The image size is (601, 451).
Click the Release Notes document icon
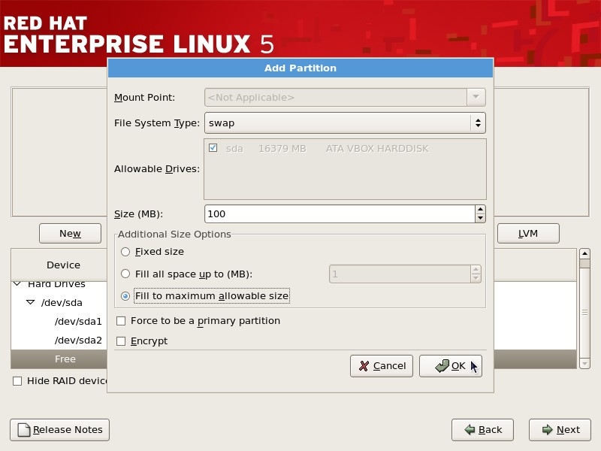coord(24,430)
